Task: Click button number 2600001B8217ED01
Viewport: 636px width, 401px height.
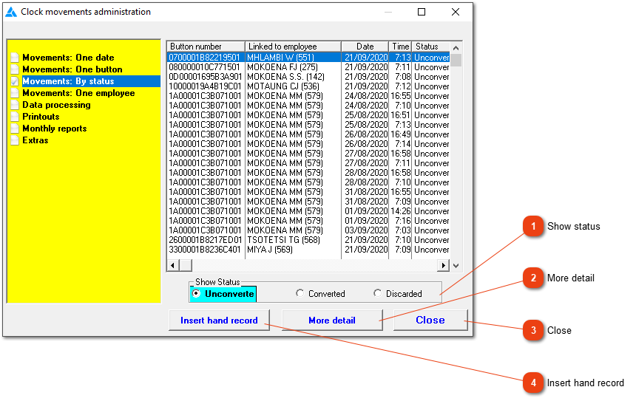Action: click(x=206, y=240)
